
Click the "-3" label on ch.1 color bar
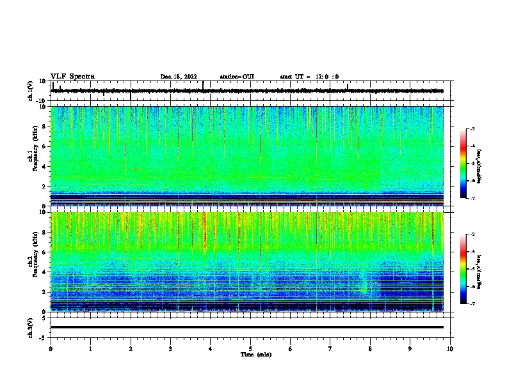coord(472,129)
